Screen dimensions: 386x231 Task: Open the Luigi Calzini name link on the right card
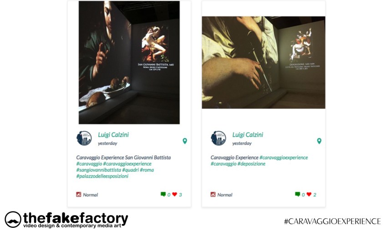248,135
